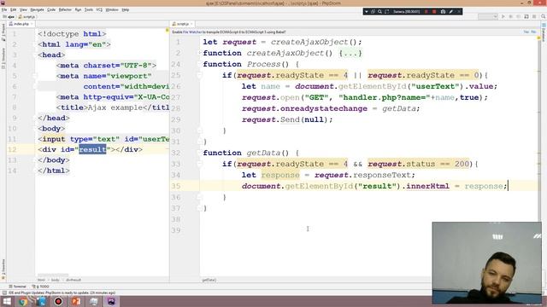Collapse the Process function fold marker

tap(199, 64)
